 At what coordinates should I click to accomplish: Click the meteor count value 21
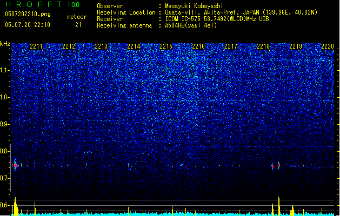(78, 25)
